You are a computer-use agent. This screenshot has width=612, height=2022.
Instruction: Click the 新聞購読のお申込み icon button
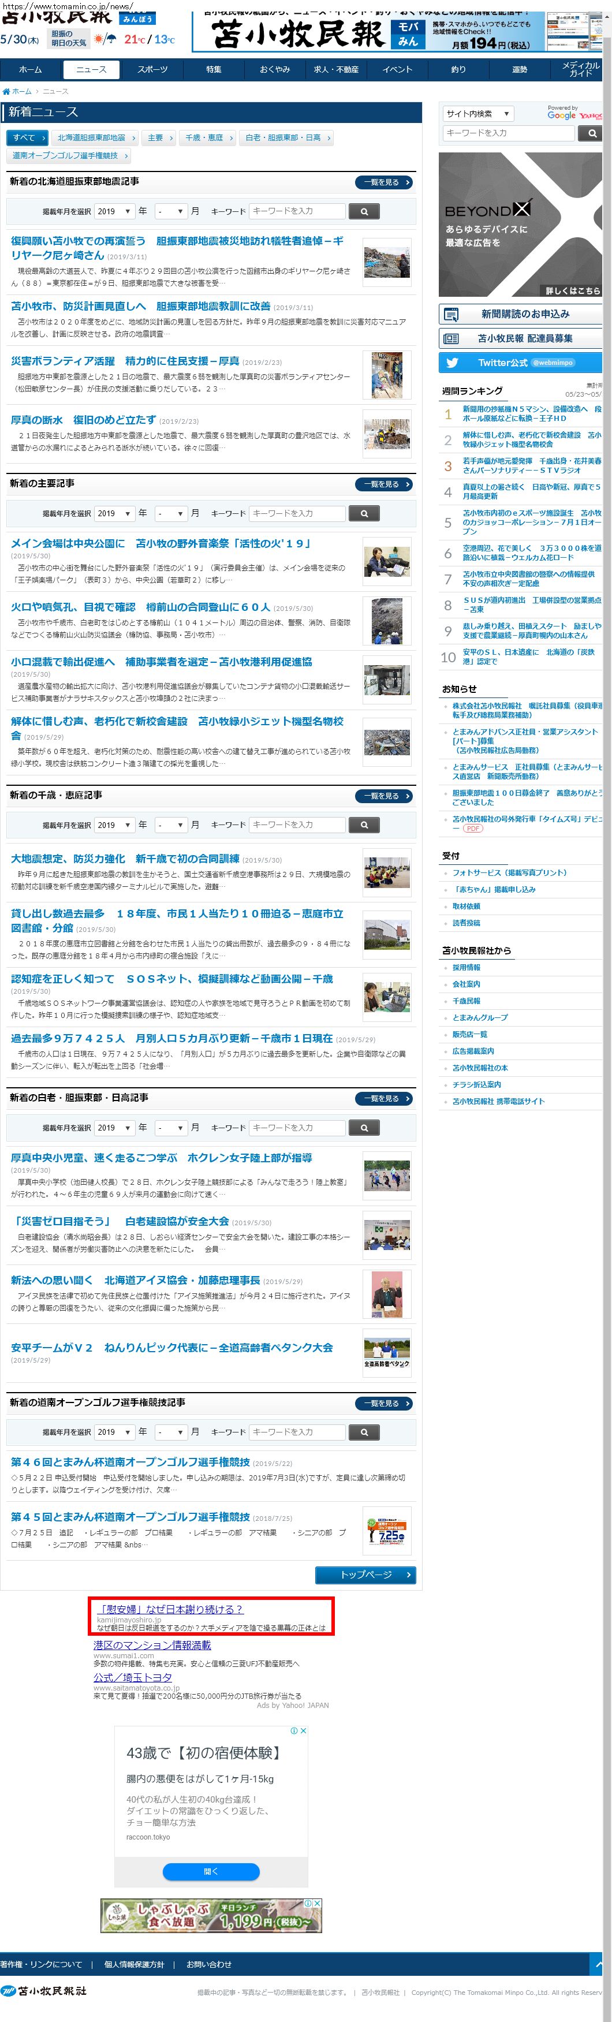click(x=451, y=314)
